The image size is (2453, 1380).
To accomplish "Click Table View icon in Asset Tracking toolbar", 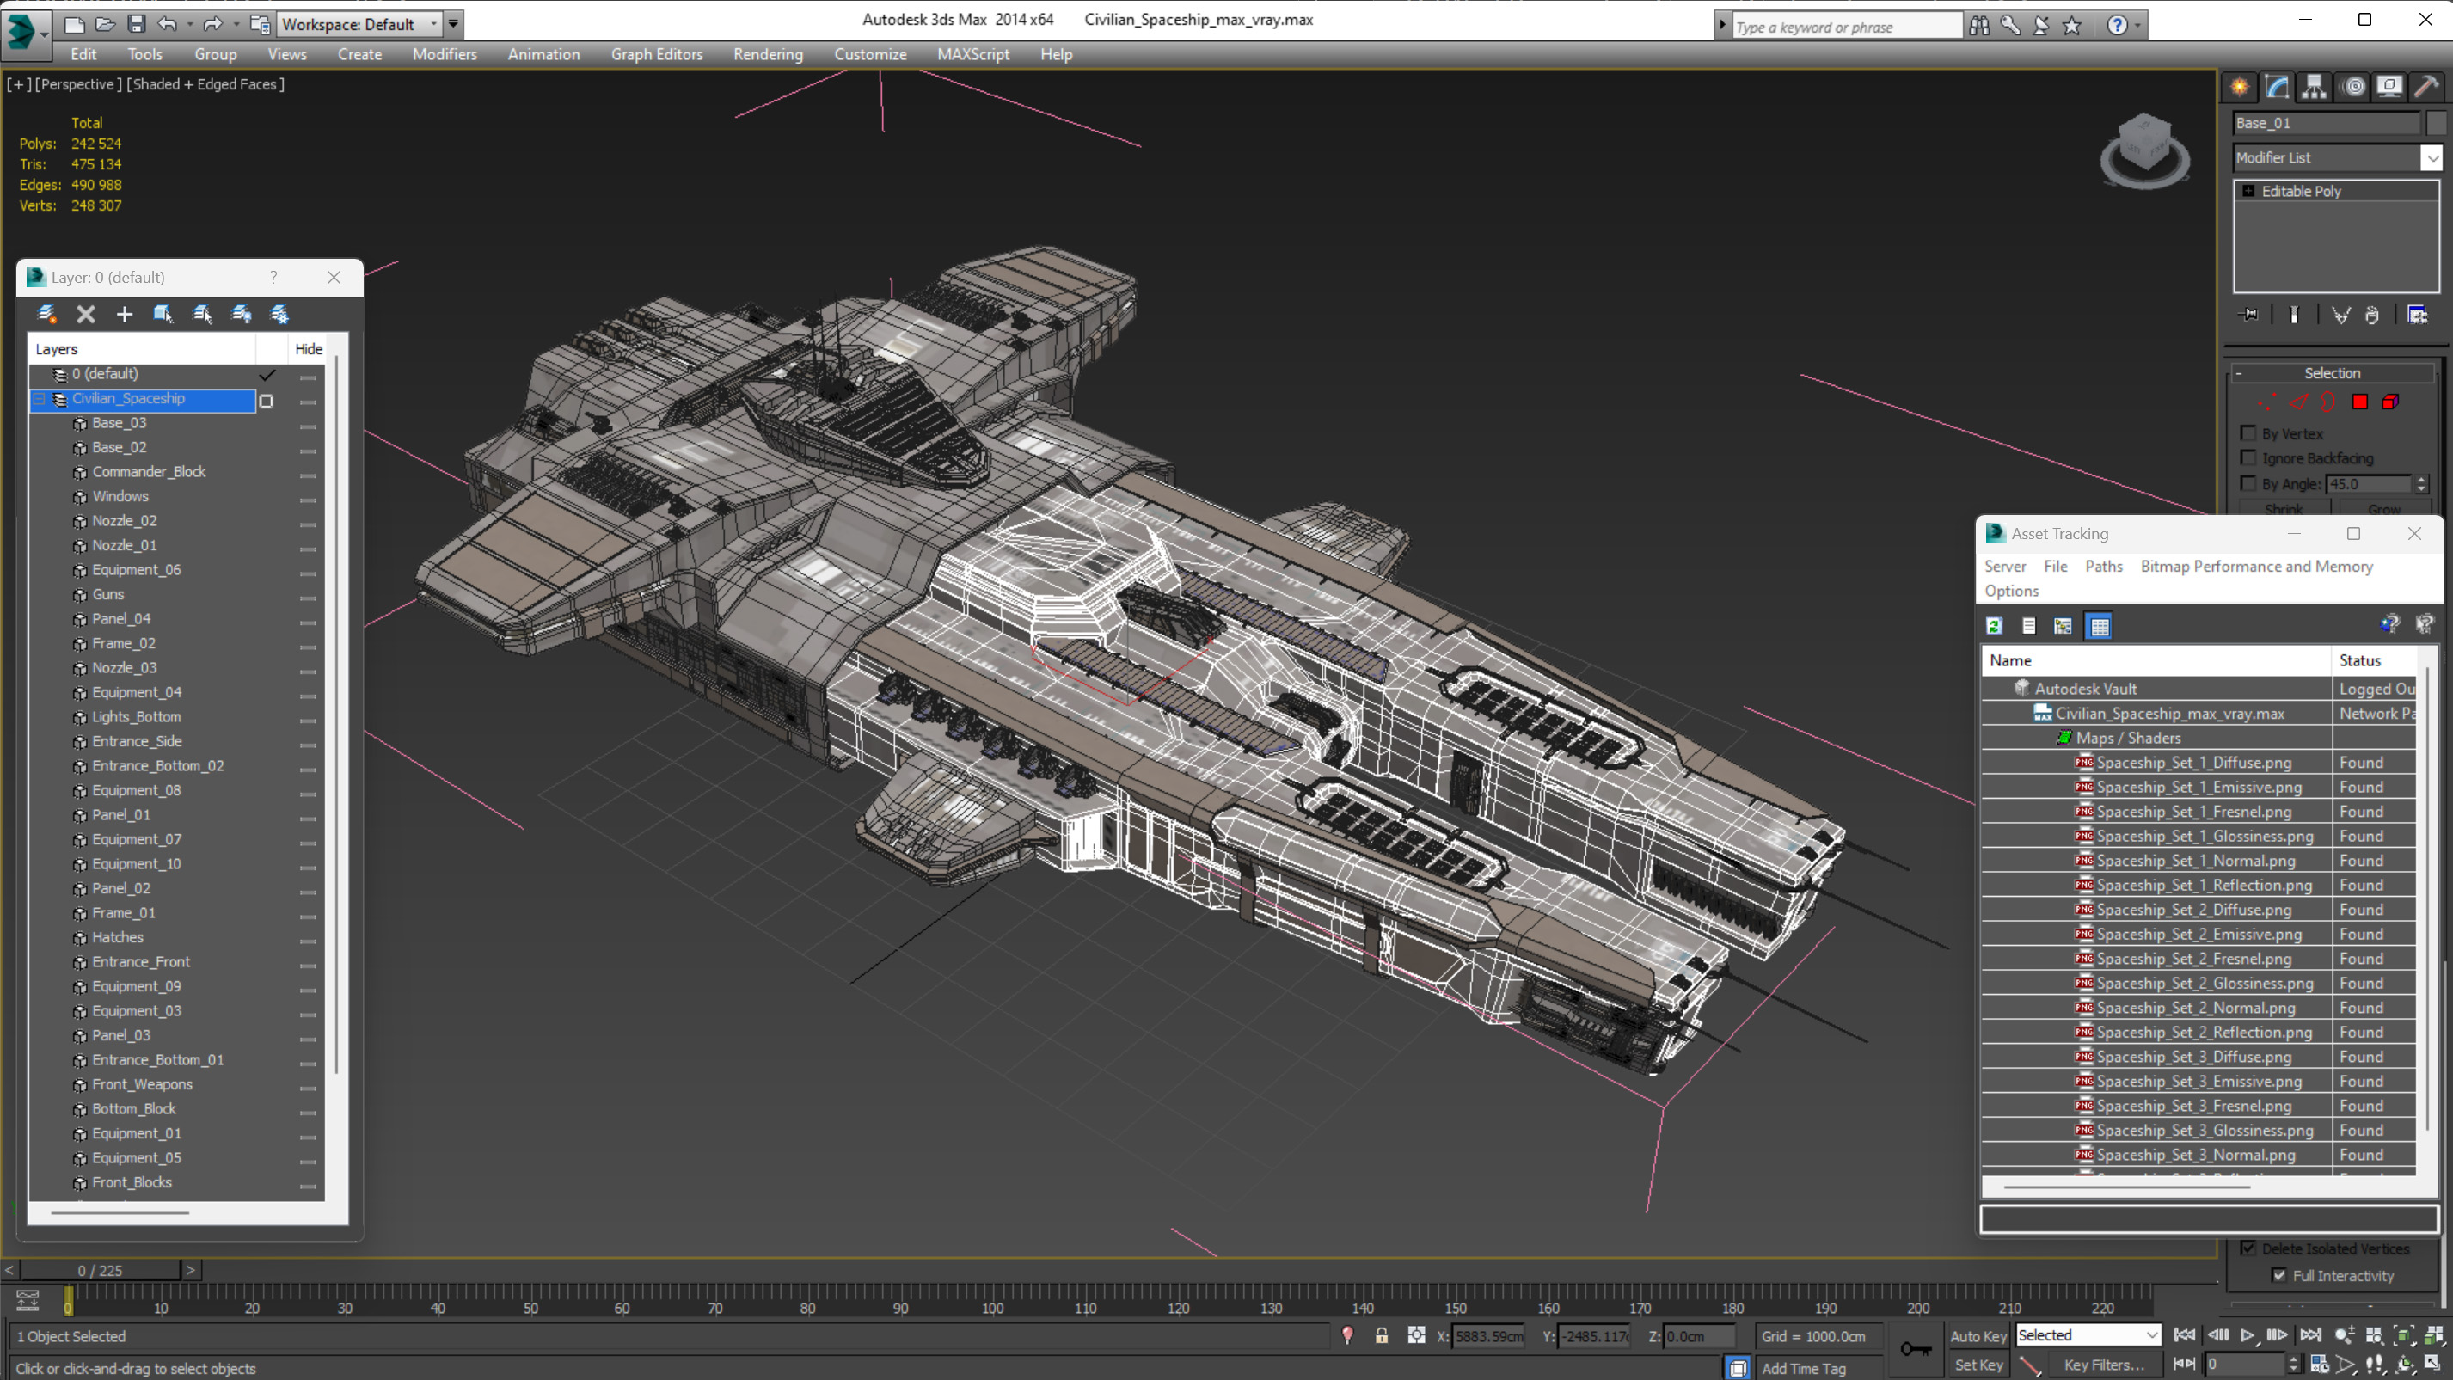I will tap(2099, 626).
